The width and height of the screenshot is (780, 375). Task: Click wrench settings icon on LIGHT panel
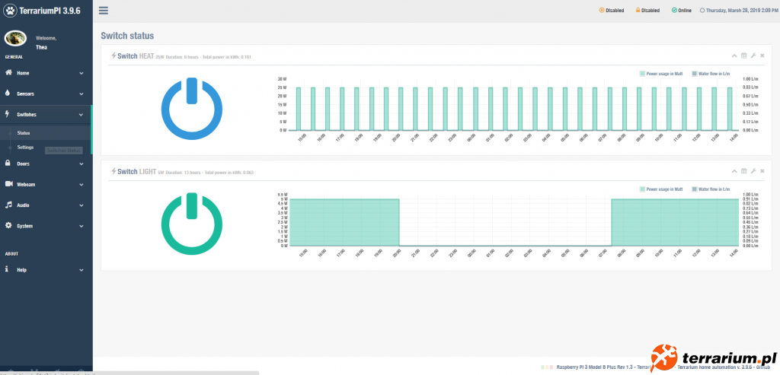pyautogui.click(x=753, y=171)
